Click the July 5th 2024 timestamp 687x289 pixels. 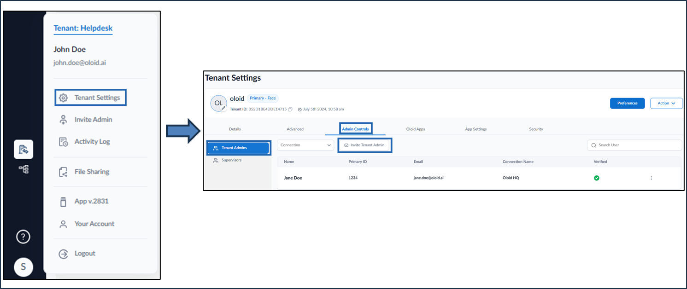click(x=323, y=109)
